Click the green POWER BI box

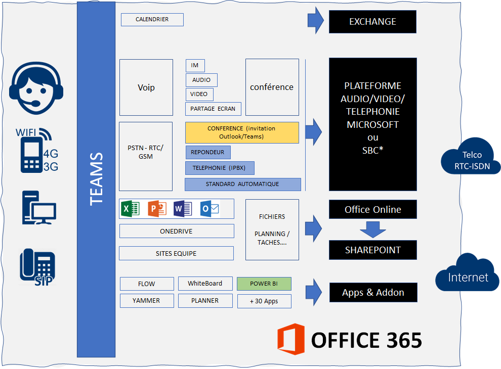[264, 284]
